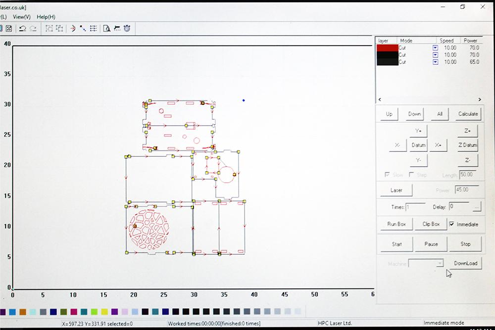This screenshot has width=495, height=330.
Task: Pick the lime green palette swatch
Action: [x=94, y=312]
